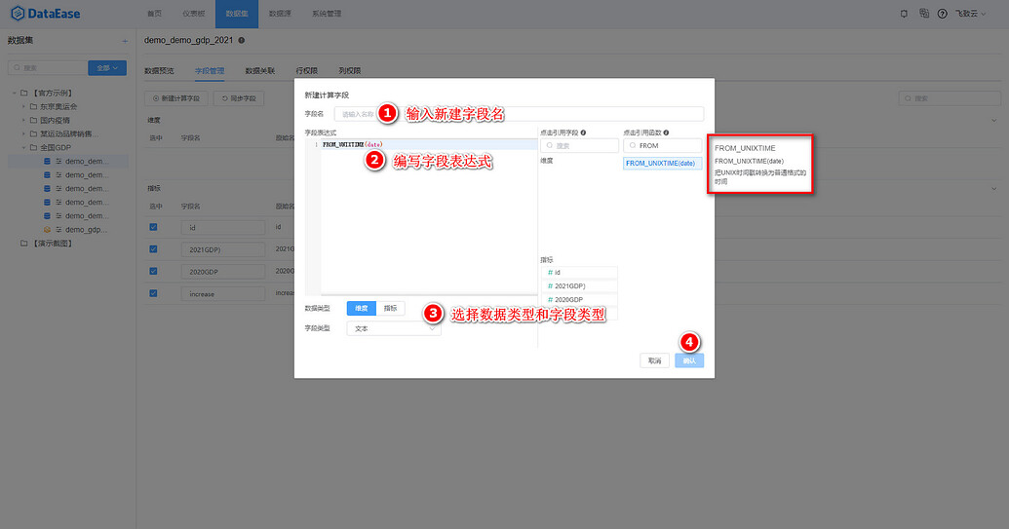Viewport: 1009px width, 529px height.
Task: Select 指标 data type toggle
Action: pyautogui.click(x=391, y=309)
